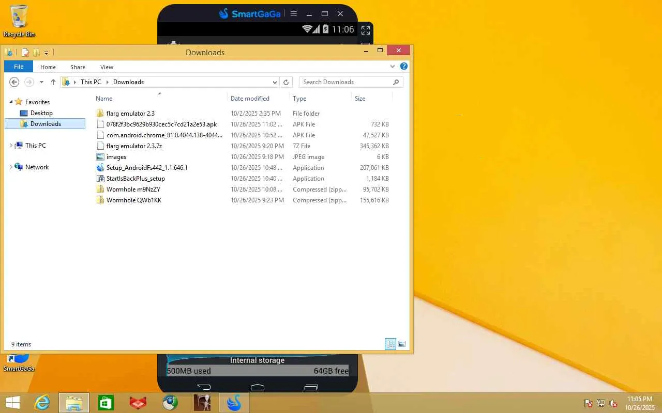
Task: Collapse the Favorites tree node
Action: tap(11, 102)
